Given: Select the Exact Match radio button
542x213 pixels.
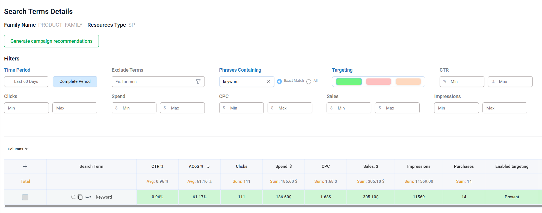Looking at the screenshot, I should 279,81.
